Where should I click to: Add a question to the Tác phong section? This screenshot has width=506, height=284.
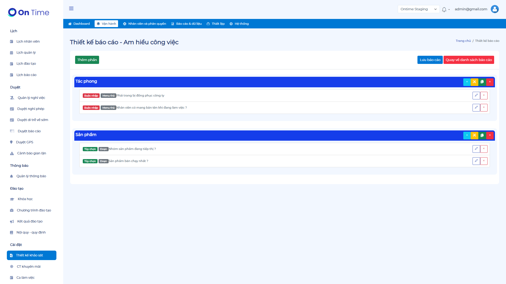tap(467, 82)
